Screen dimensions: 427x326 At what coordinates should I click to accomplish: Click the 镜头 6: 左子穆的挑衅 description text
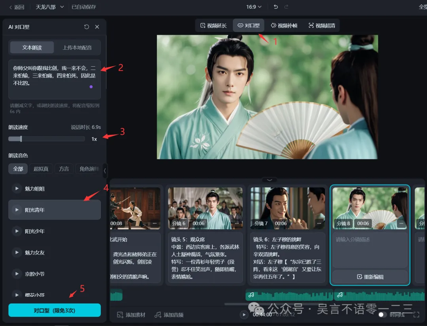[x=287, y=258]
